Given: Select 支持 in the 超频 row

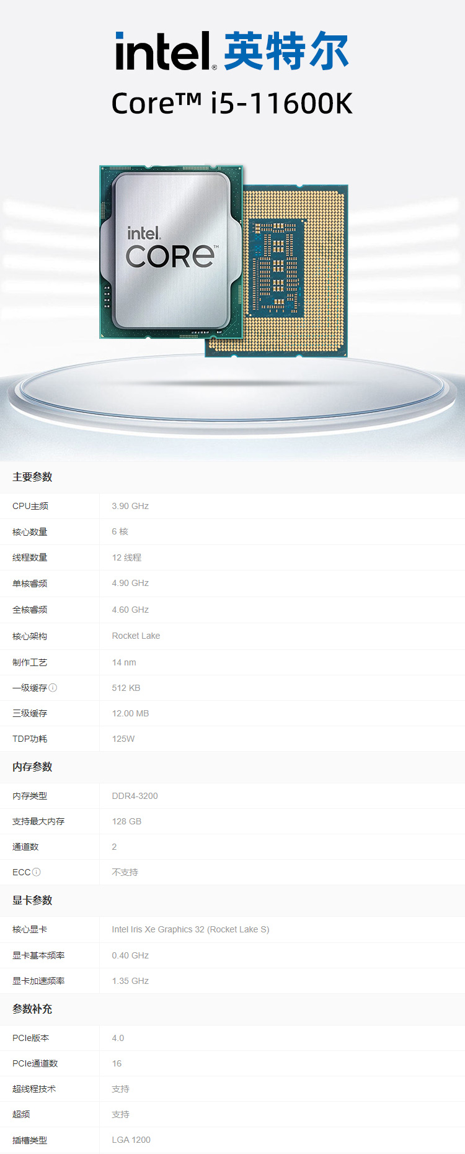Looking at the screenshot, I should (x=120, y=1114).
